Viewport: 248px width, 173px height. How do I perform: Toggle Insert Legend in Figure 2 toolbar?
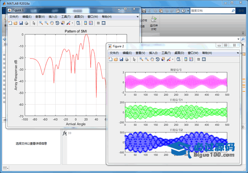191,59
